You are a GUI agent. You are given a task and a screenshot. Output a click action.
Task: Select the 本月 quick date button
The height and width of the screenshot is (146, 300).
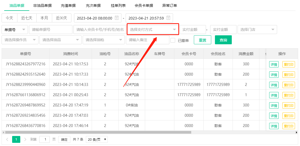44,18
